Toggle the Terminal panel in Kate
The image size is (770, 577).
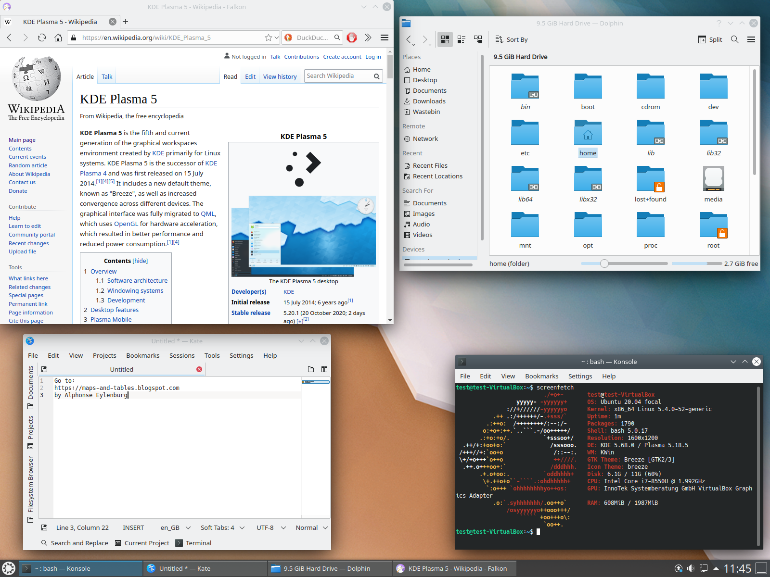coord(193,543)
